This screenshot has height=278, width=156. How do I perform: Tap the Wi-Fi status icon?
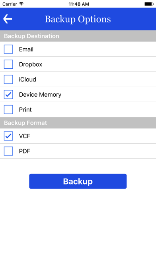(x=21, y=4)
